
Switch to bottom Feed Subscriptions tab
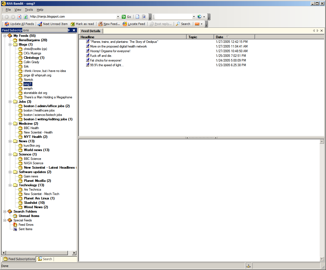tap(19, 259)
